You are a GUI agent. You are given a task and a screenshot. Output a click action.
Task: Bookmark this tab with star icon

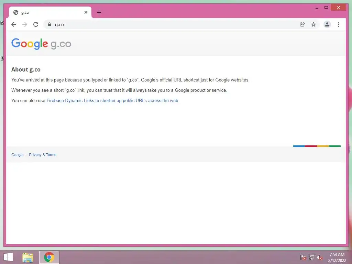click(x=313, y=24)
